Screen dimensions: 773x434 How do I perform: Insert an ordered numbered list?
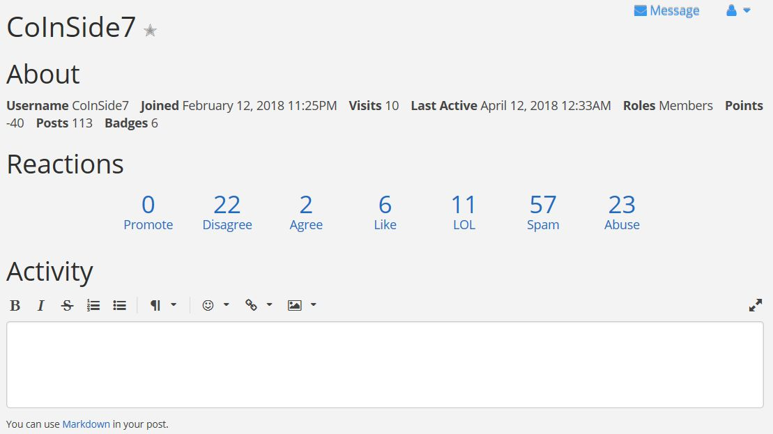[93, 305]
